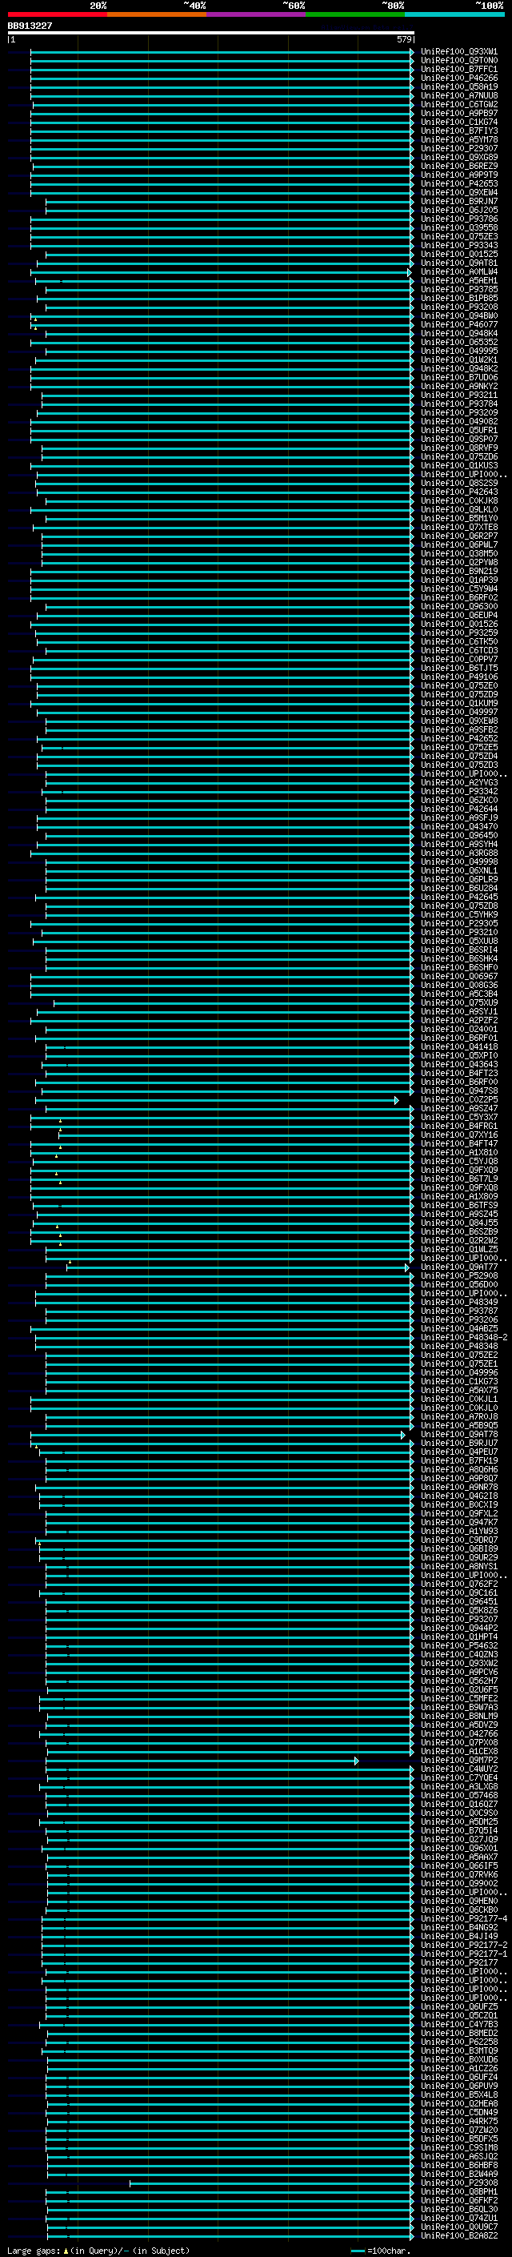This screenshot has width=512, height=2257.
Task: Open hit UniRef100_B7FFC1
Action: (459, 69)
